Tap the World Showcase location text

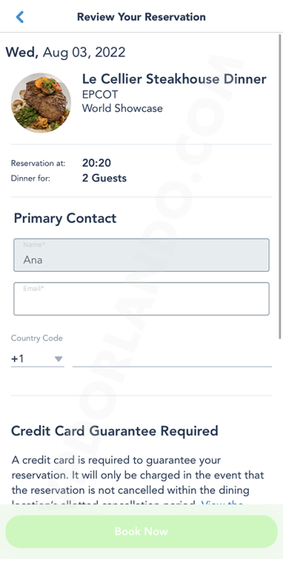pyautogui.click(x=122, y=108)
